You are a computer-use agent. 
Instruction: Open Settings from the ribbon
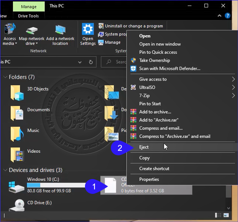[88, 34]
